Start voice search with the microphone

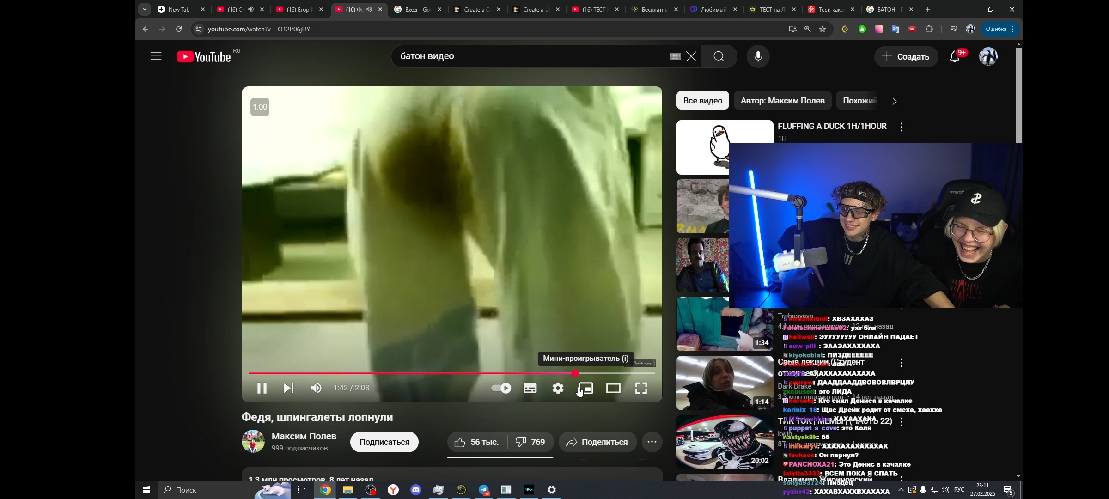758,57
